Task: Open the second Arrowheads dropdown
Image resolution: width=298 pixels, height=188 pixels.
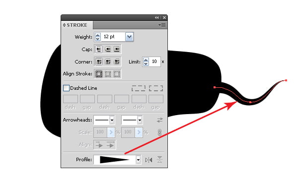Action: [140, 120]
